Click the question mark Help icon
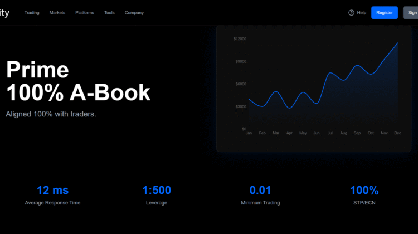This screenshot has height=234, width=418. [x=351, y=13]
